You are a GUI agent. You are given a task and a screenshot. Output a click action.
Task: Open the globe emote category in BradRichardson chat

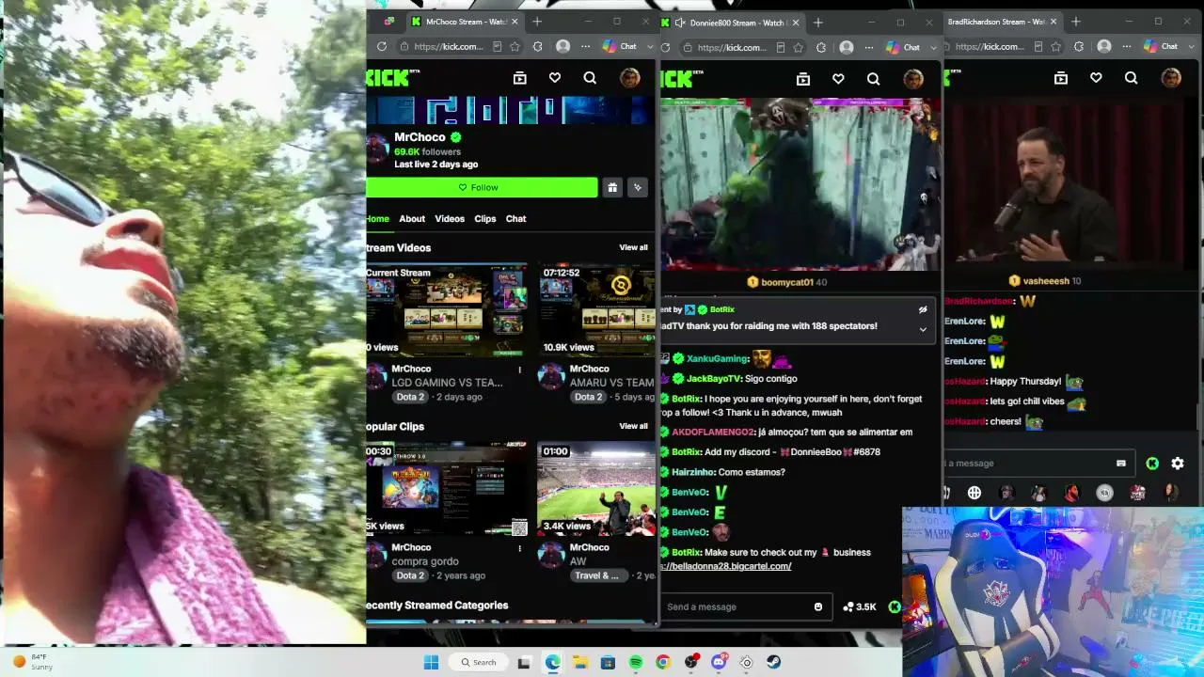click(x=974, y=493)
